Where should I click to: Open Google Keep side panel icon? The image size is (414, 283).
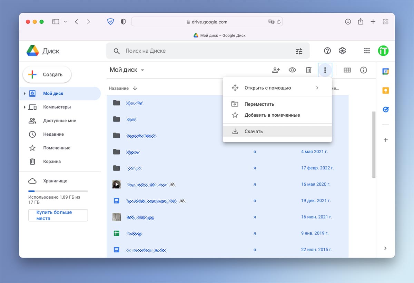pyautogui.click(x=386, y=91)
